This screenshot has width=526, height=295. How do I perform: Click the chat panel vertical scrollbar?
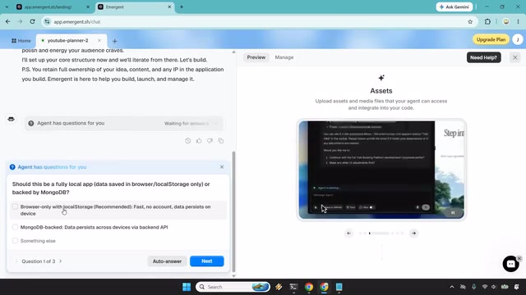tap(233, 211)
